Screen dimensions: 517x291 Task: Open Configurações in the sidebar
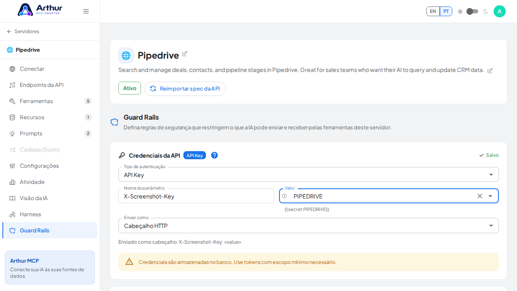click(x=50, y=166)
